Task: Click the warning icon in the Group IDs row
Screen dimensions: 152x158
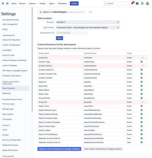Action: pos(142,102)
